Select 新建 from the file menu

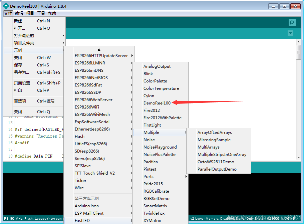tap(34, 21)
